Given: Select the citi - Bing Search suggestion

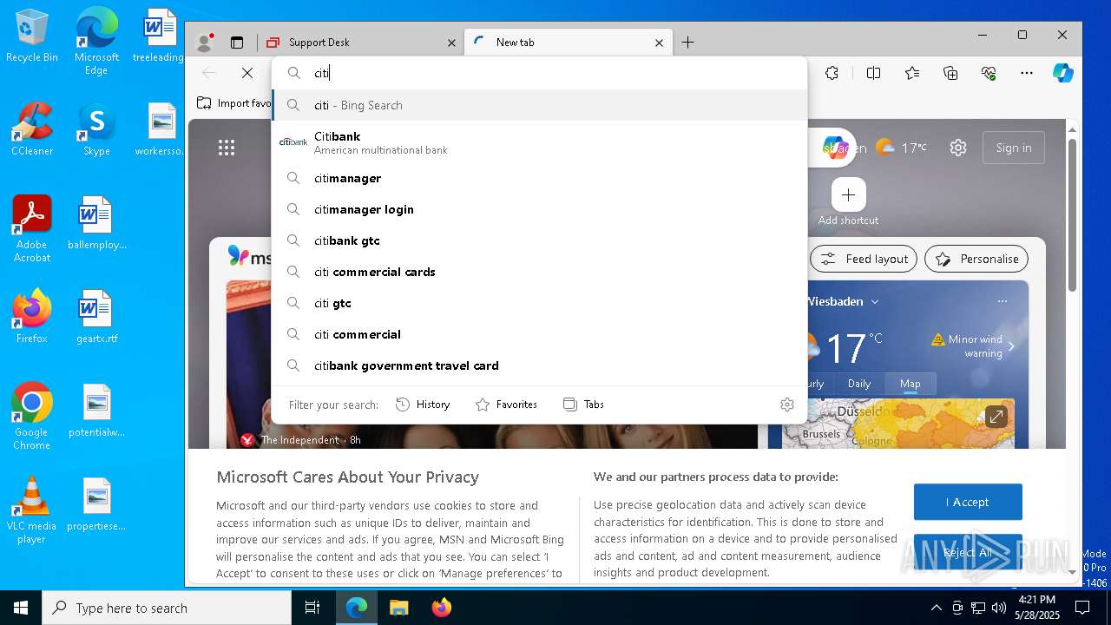Looking at the screenshot, I should (x=539, y=105).
